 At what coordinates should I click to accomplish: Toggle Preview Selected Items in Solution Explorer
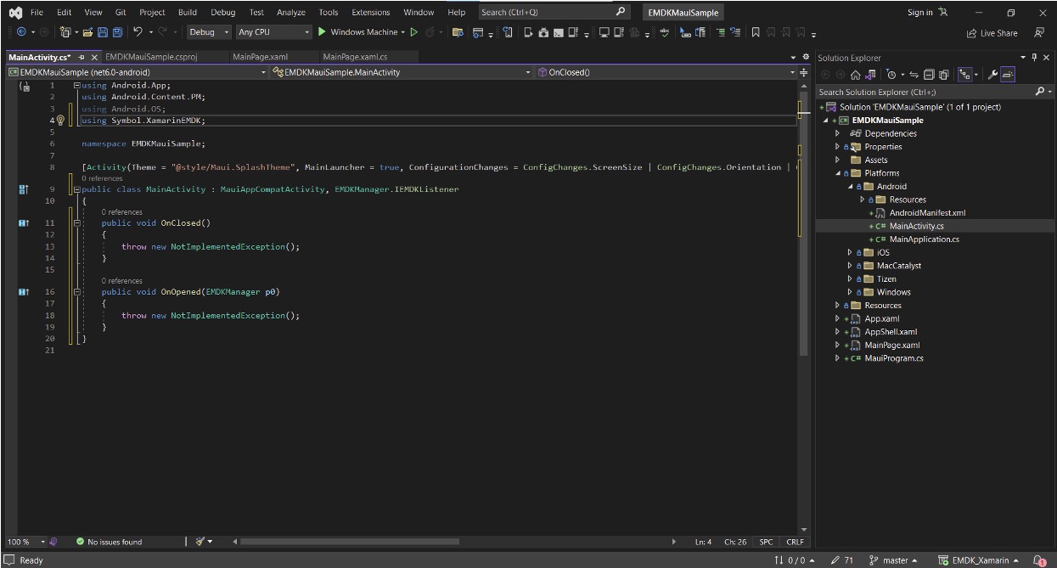pos(1007,75)
